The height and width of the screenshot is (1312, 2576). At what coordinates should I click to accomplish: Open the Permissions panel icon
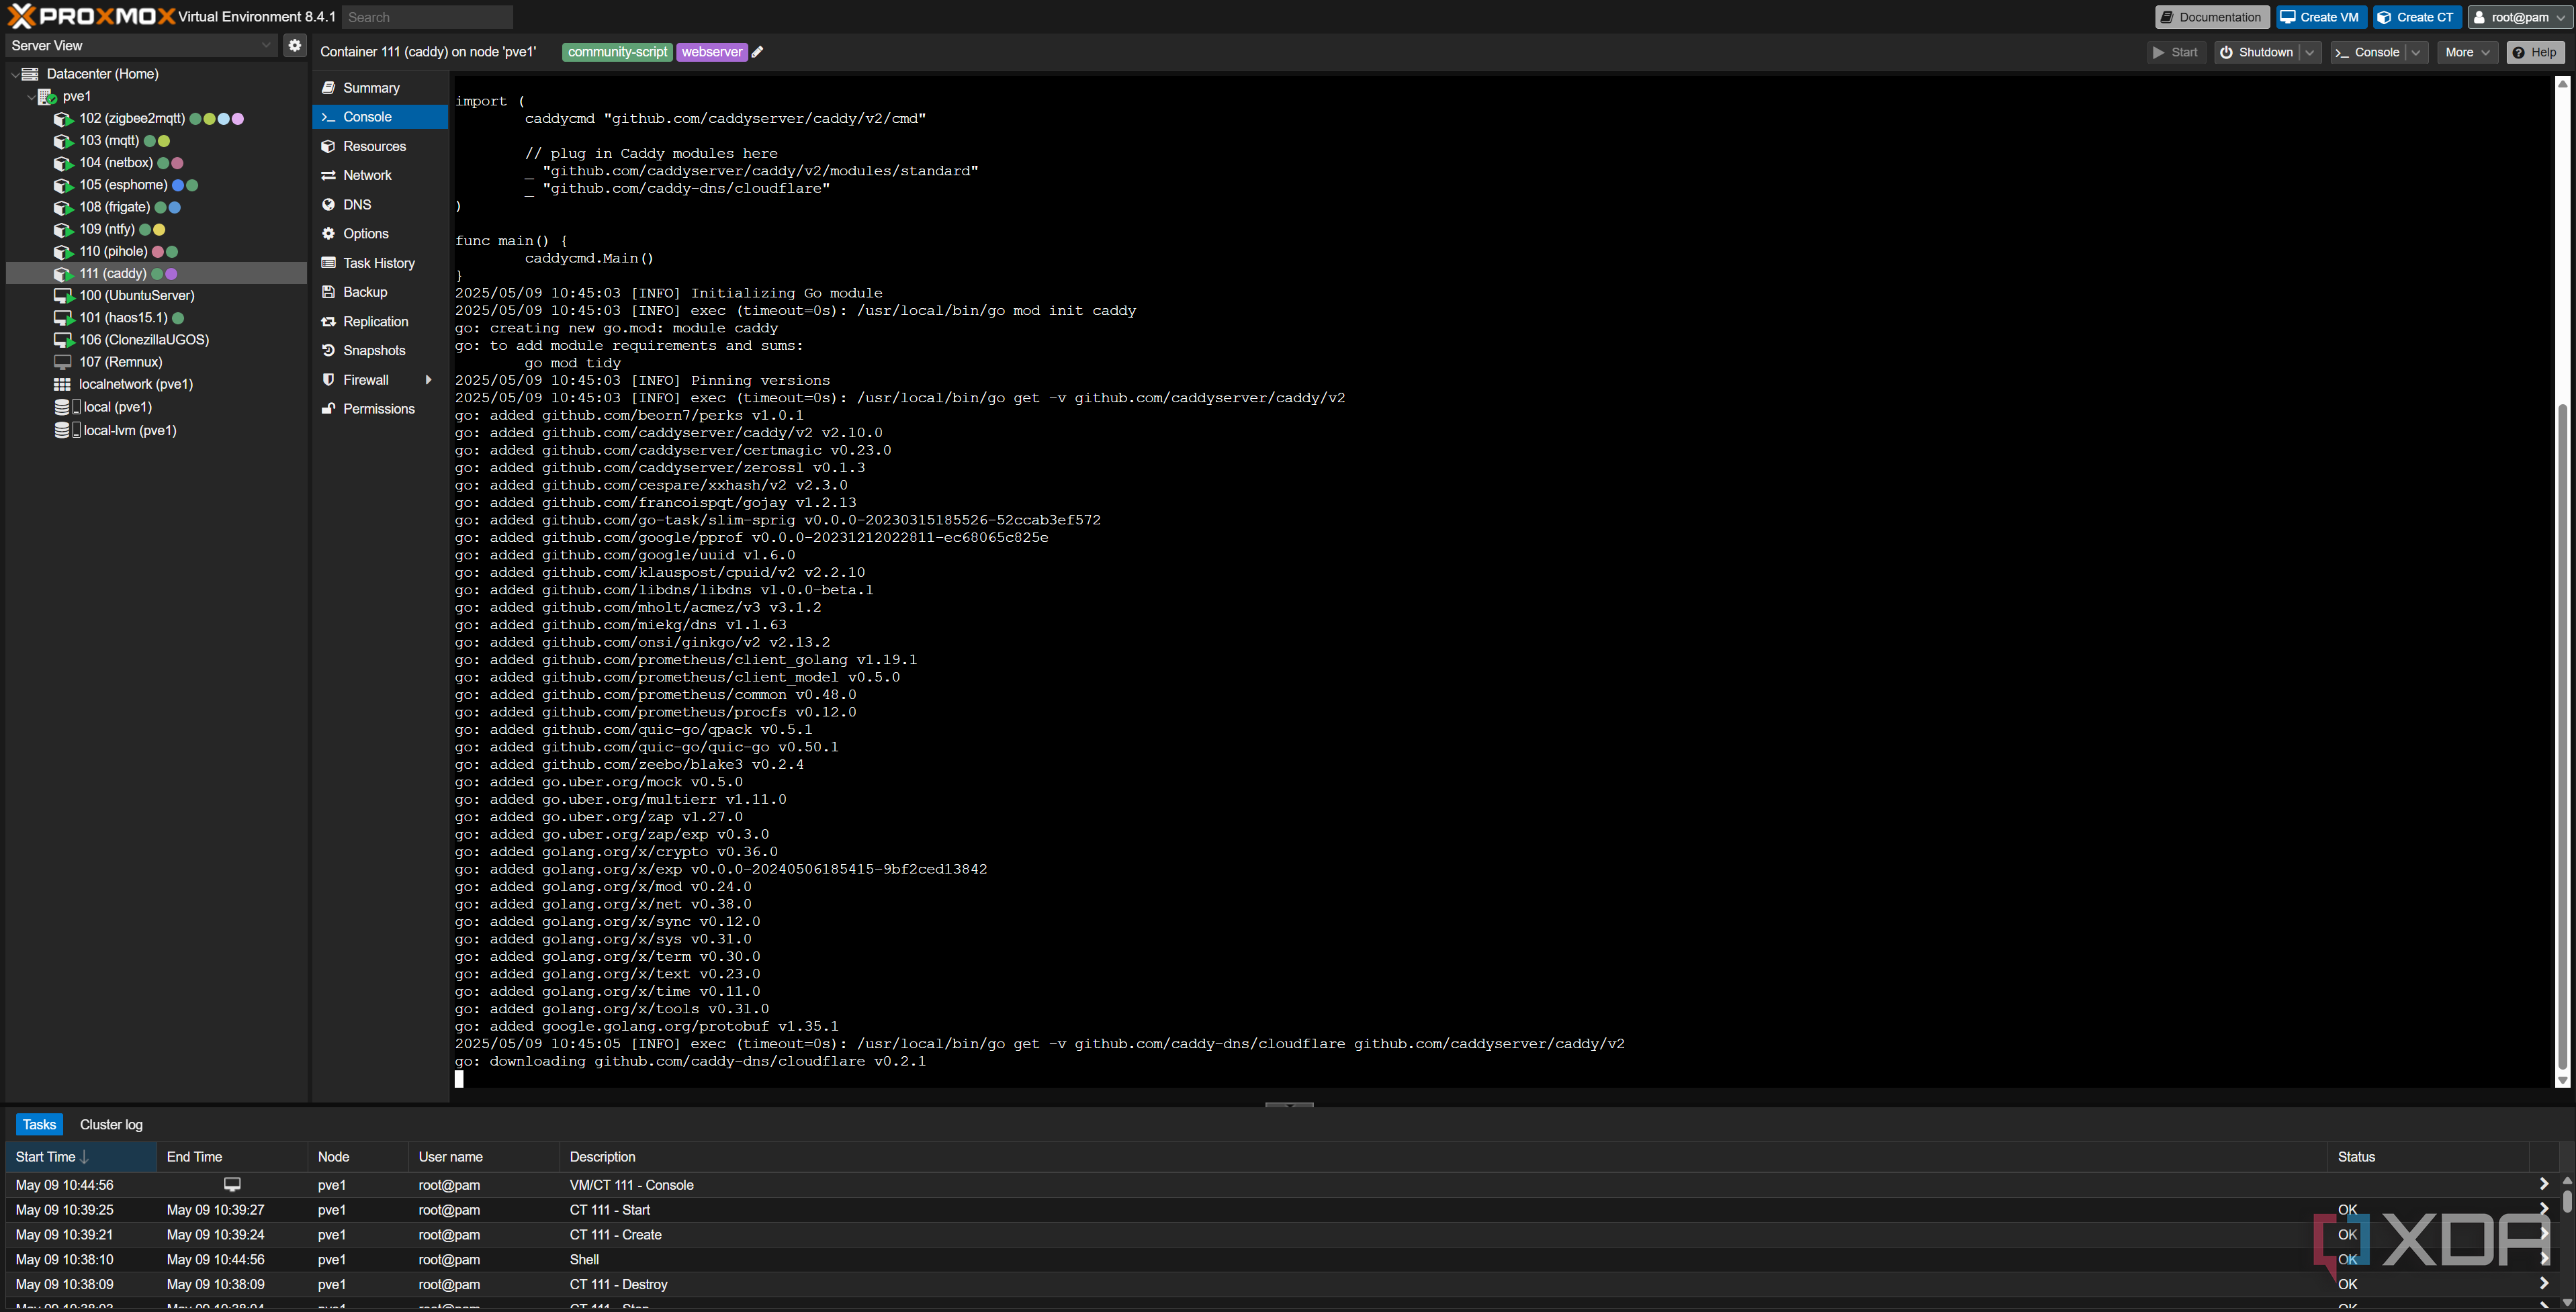(x=329, y=409)
